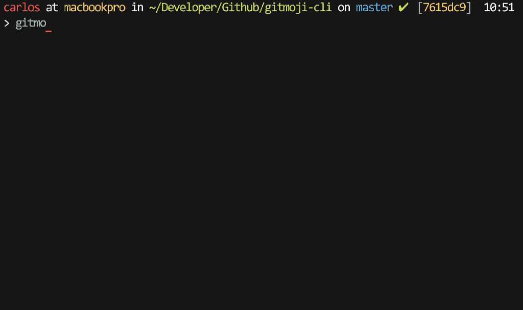Image resolution: width=523 pixels, height=310 pixels.
Task: Click the typed 'gitmo' command text
Action: click(x=31, y=23)
